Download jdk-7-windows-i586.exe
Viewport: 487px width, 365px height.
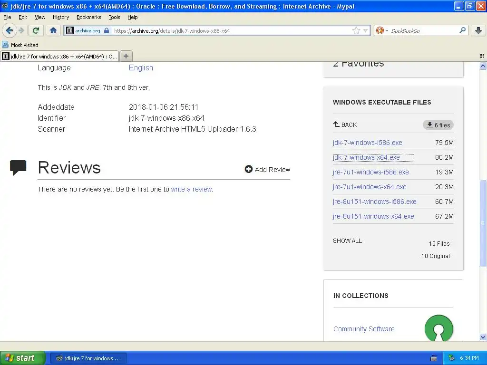(368, 143)
